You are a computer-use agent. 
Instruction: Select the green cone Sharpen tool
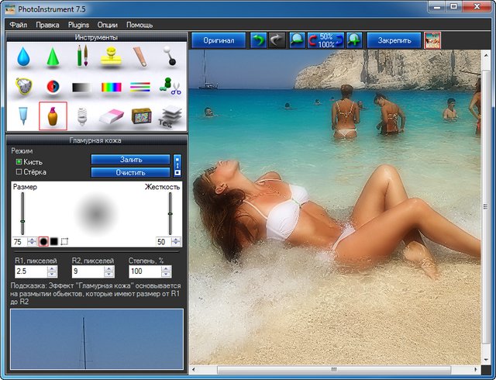53,57
